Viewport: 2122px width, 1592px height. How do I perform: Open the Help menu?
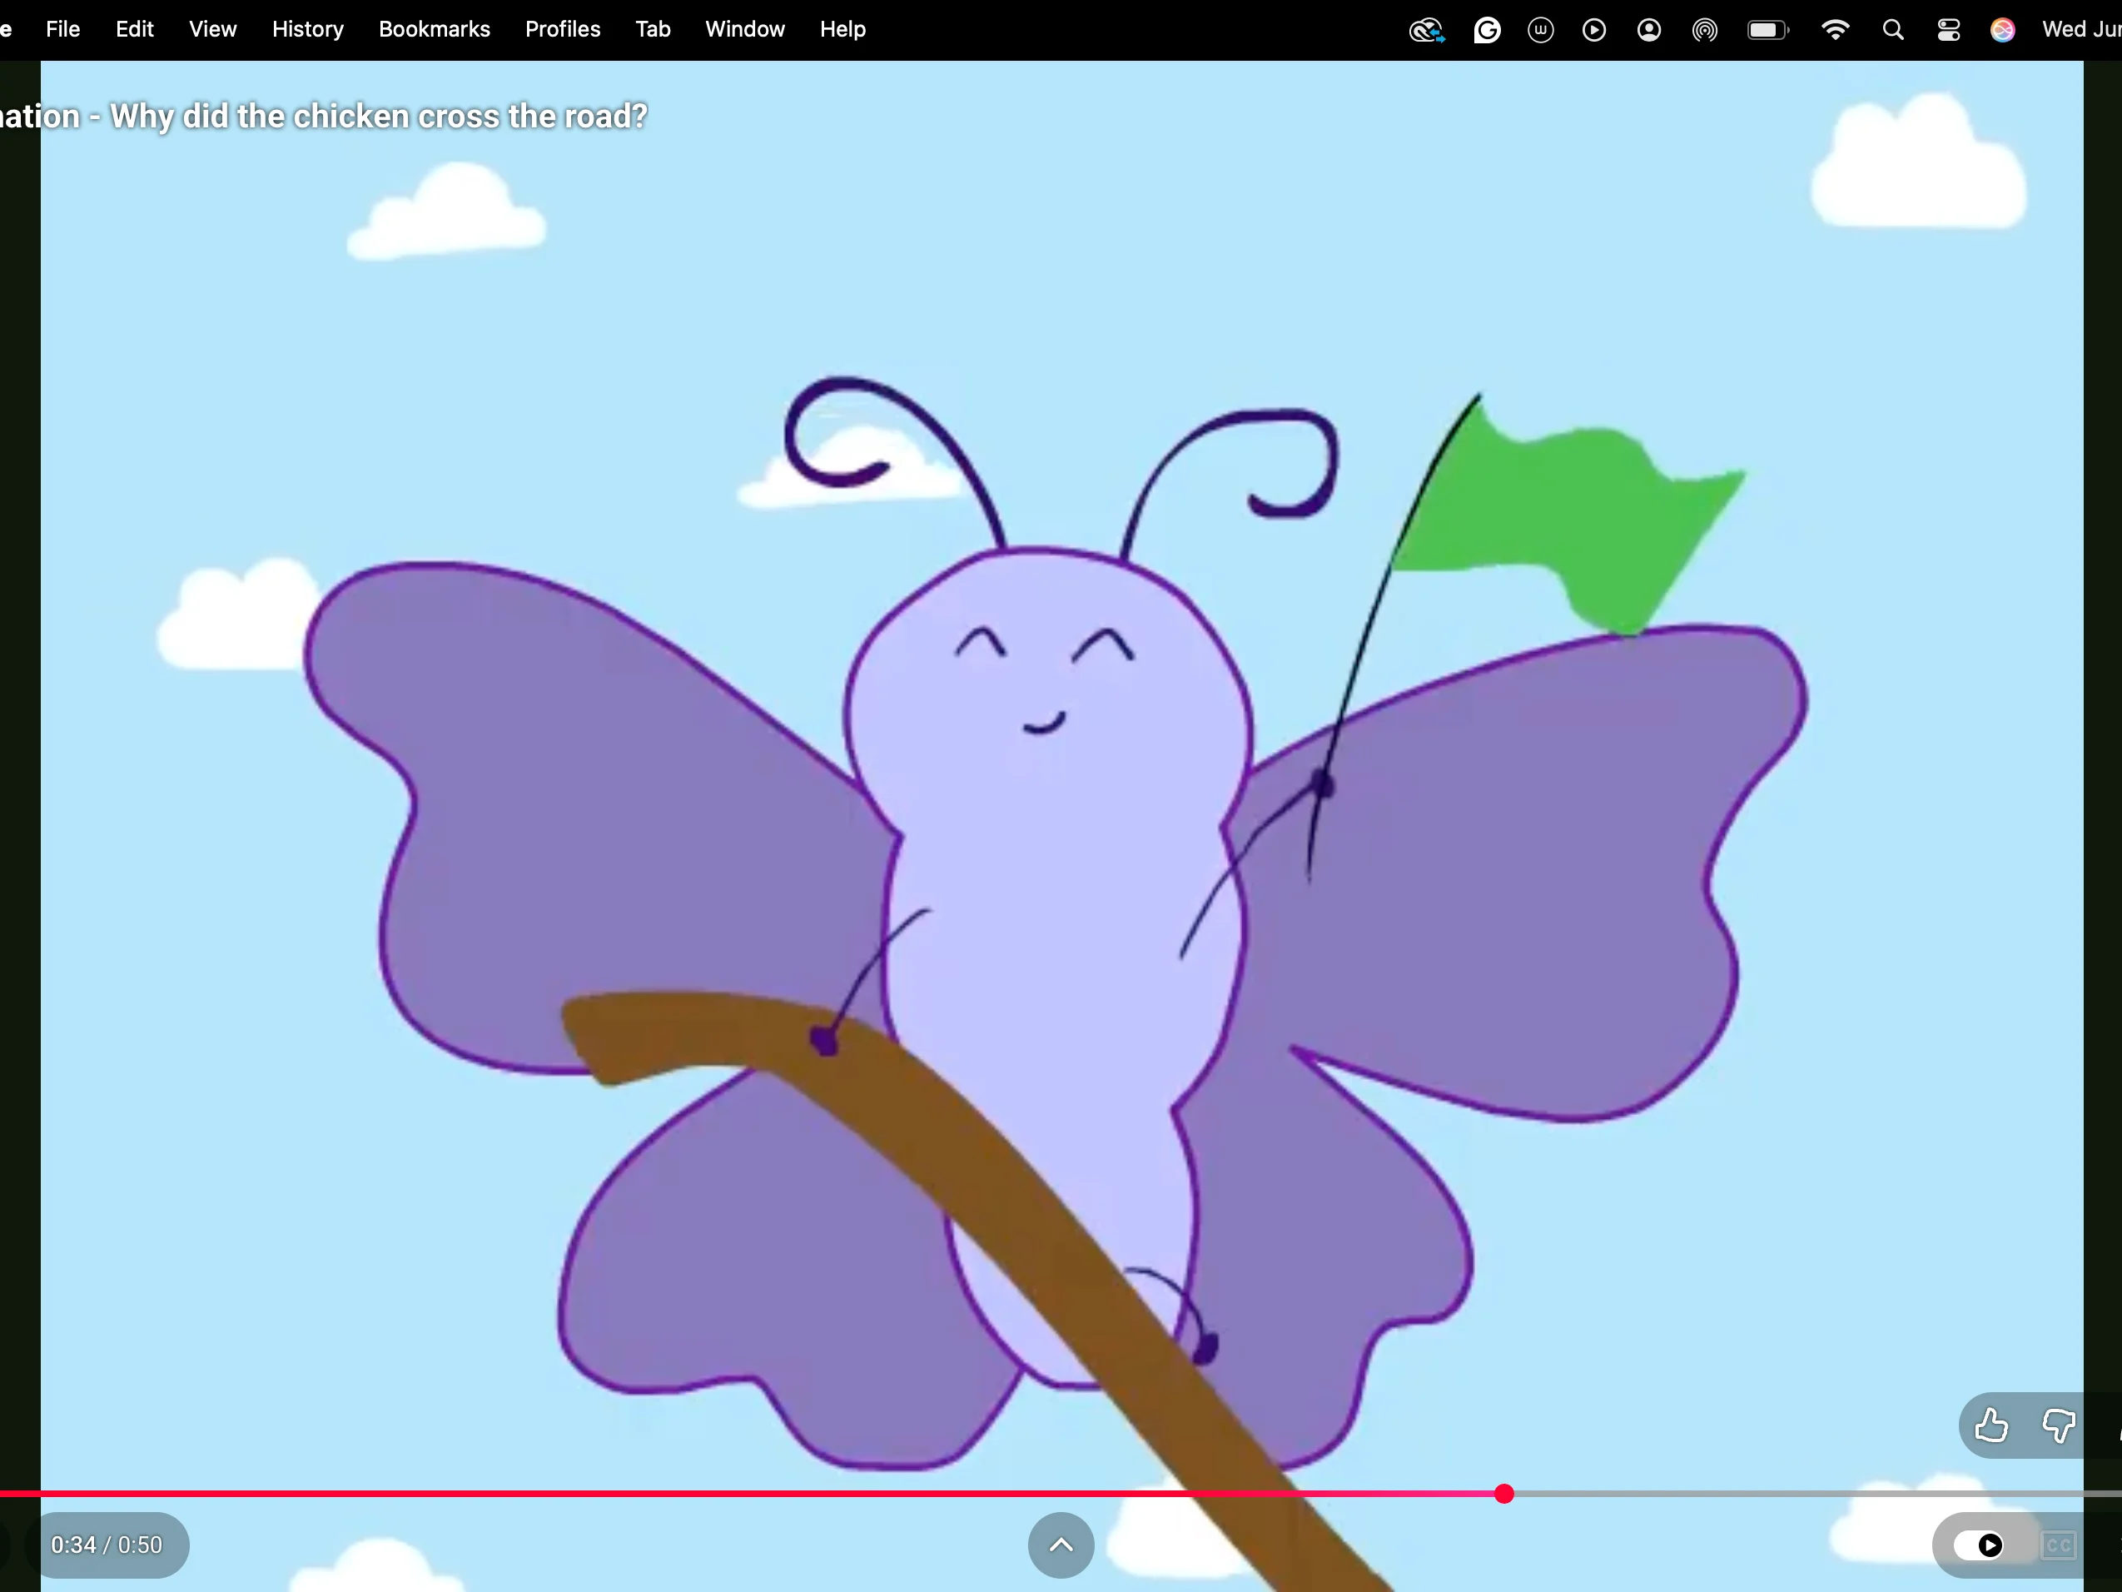[x=843, y=29]
